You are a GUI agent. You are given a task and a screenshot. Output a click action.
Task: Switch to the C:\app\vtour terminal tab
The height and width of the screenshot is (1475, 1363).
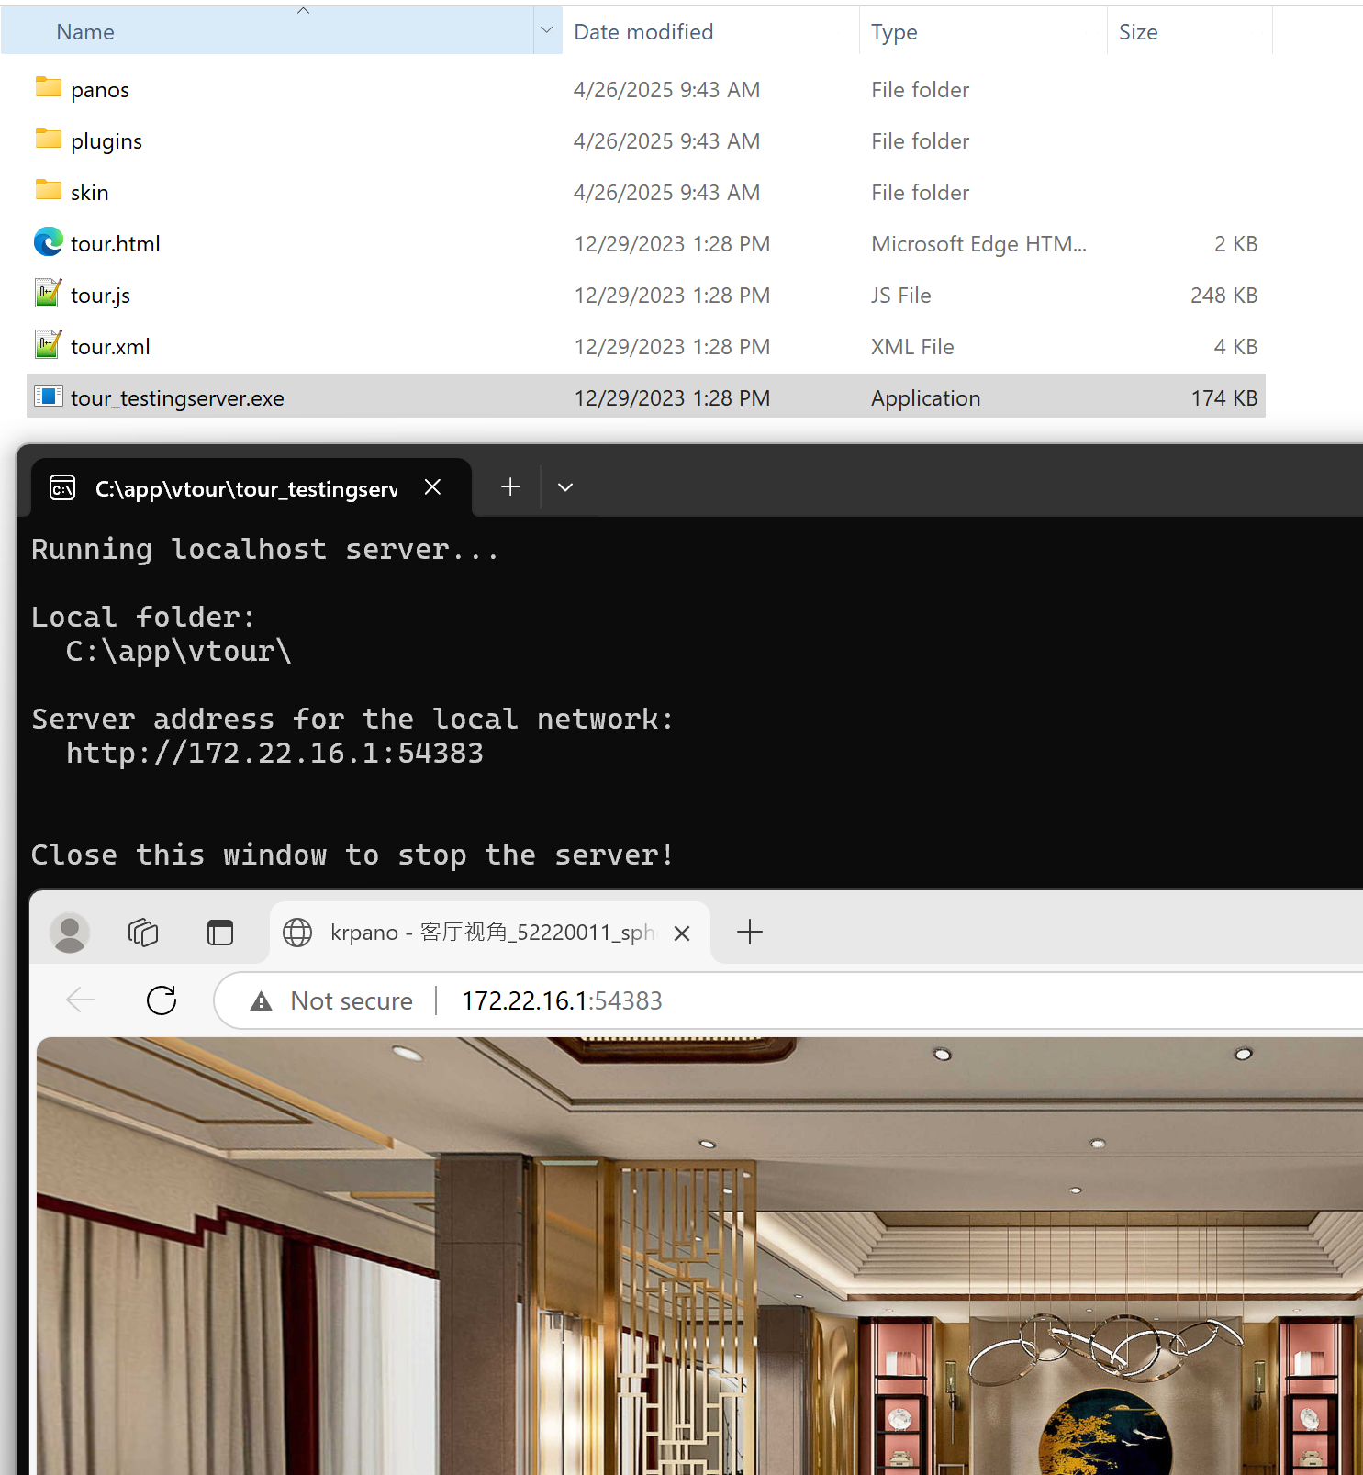tap(251, 487)
